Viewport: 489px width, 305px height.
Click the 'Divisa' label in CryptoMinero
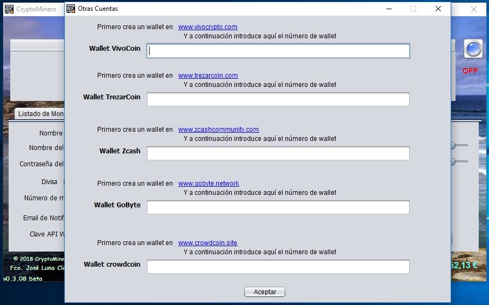click(49, 181)
